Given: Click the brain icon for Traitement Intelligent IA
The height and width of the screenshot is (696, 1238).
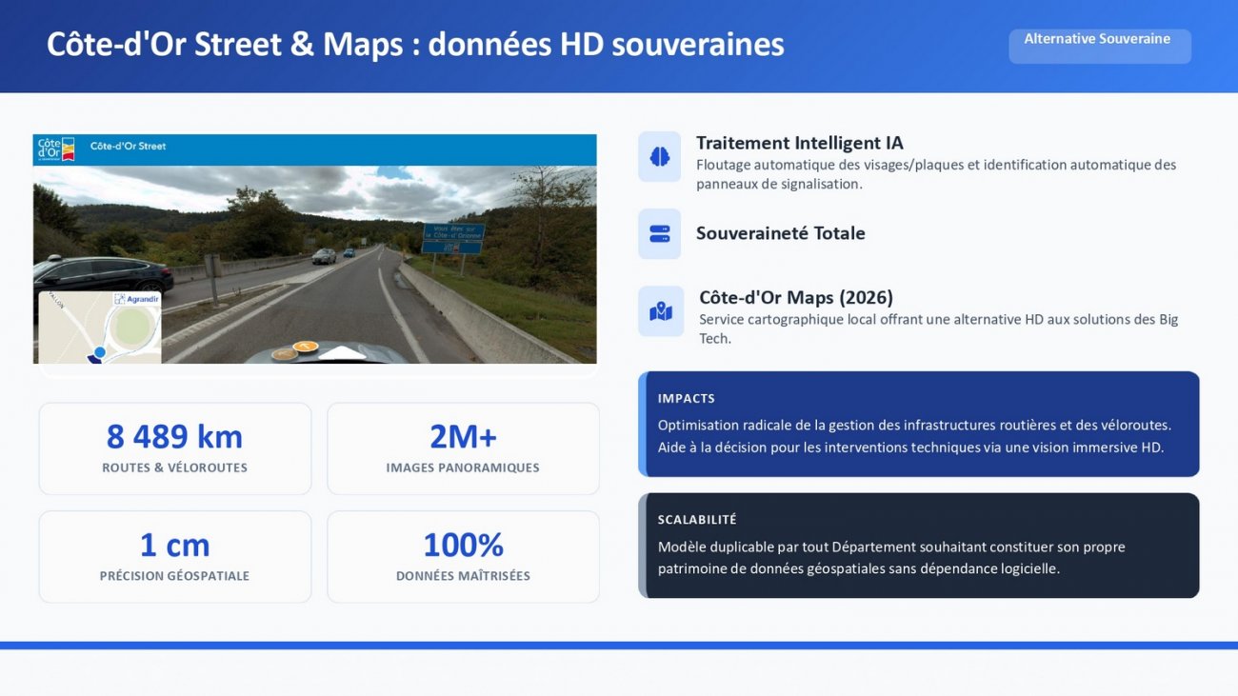Looking at the screenshot, I should click(659, 157).
